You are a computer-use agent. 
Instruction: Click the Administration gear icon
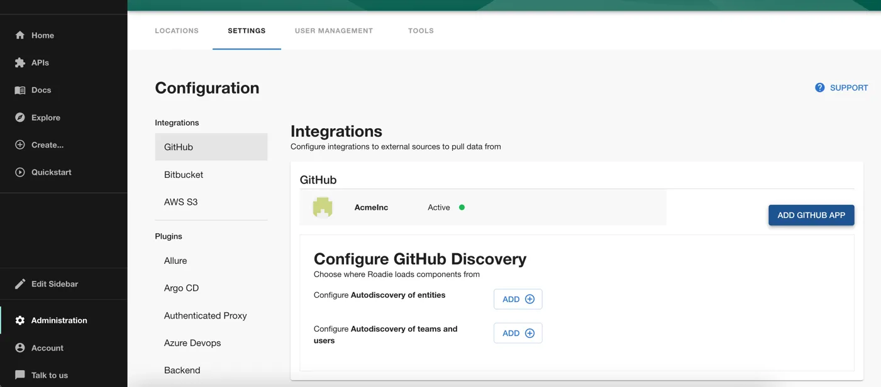(x=19, y=320)
